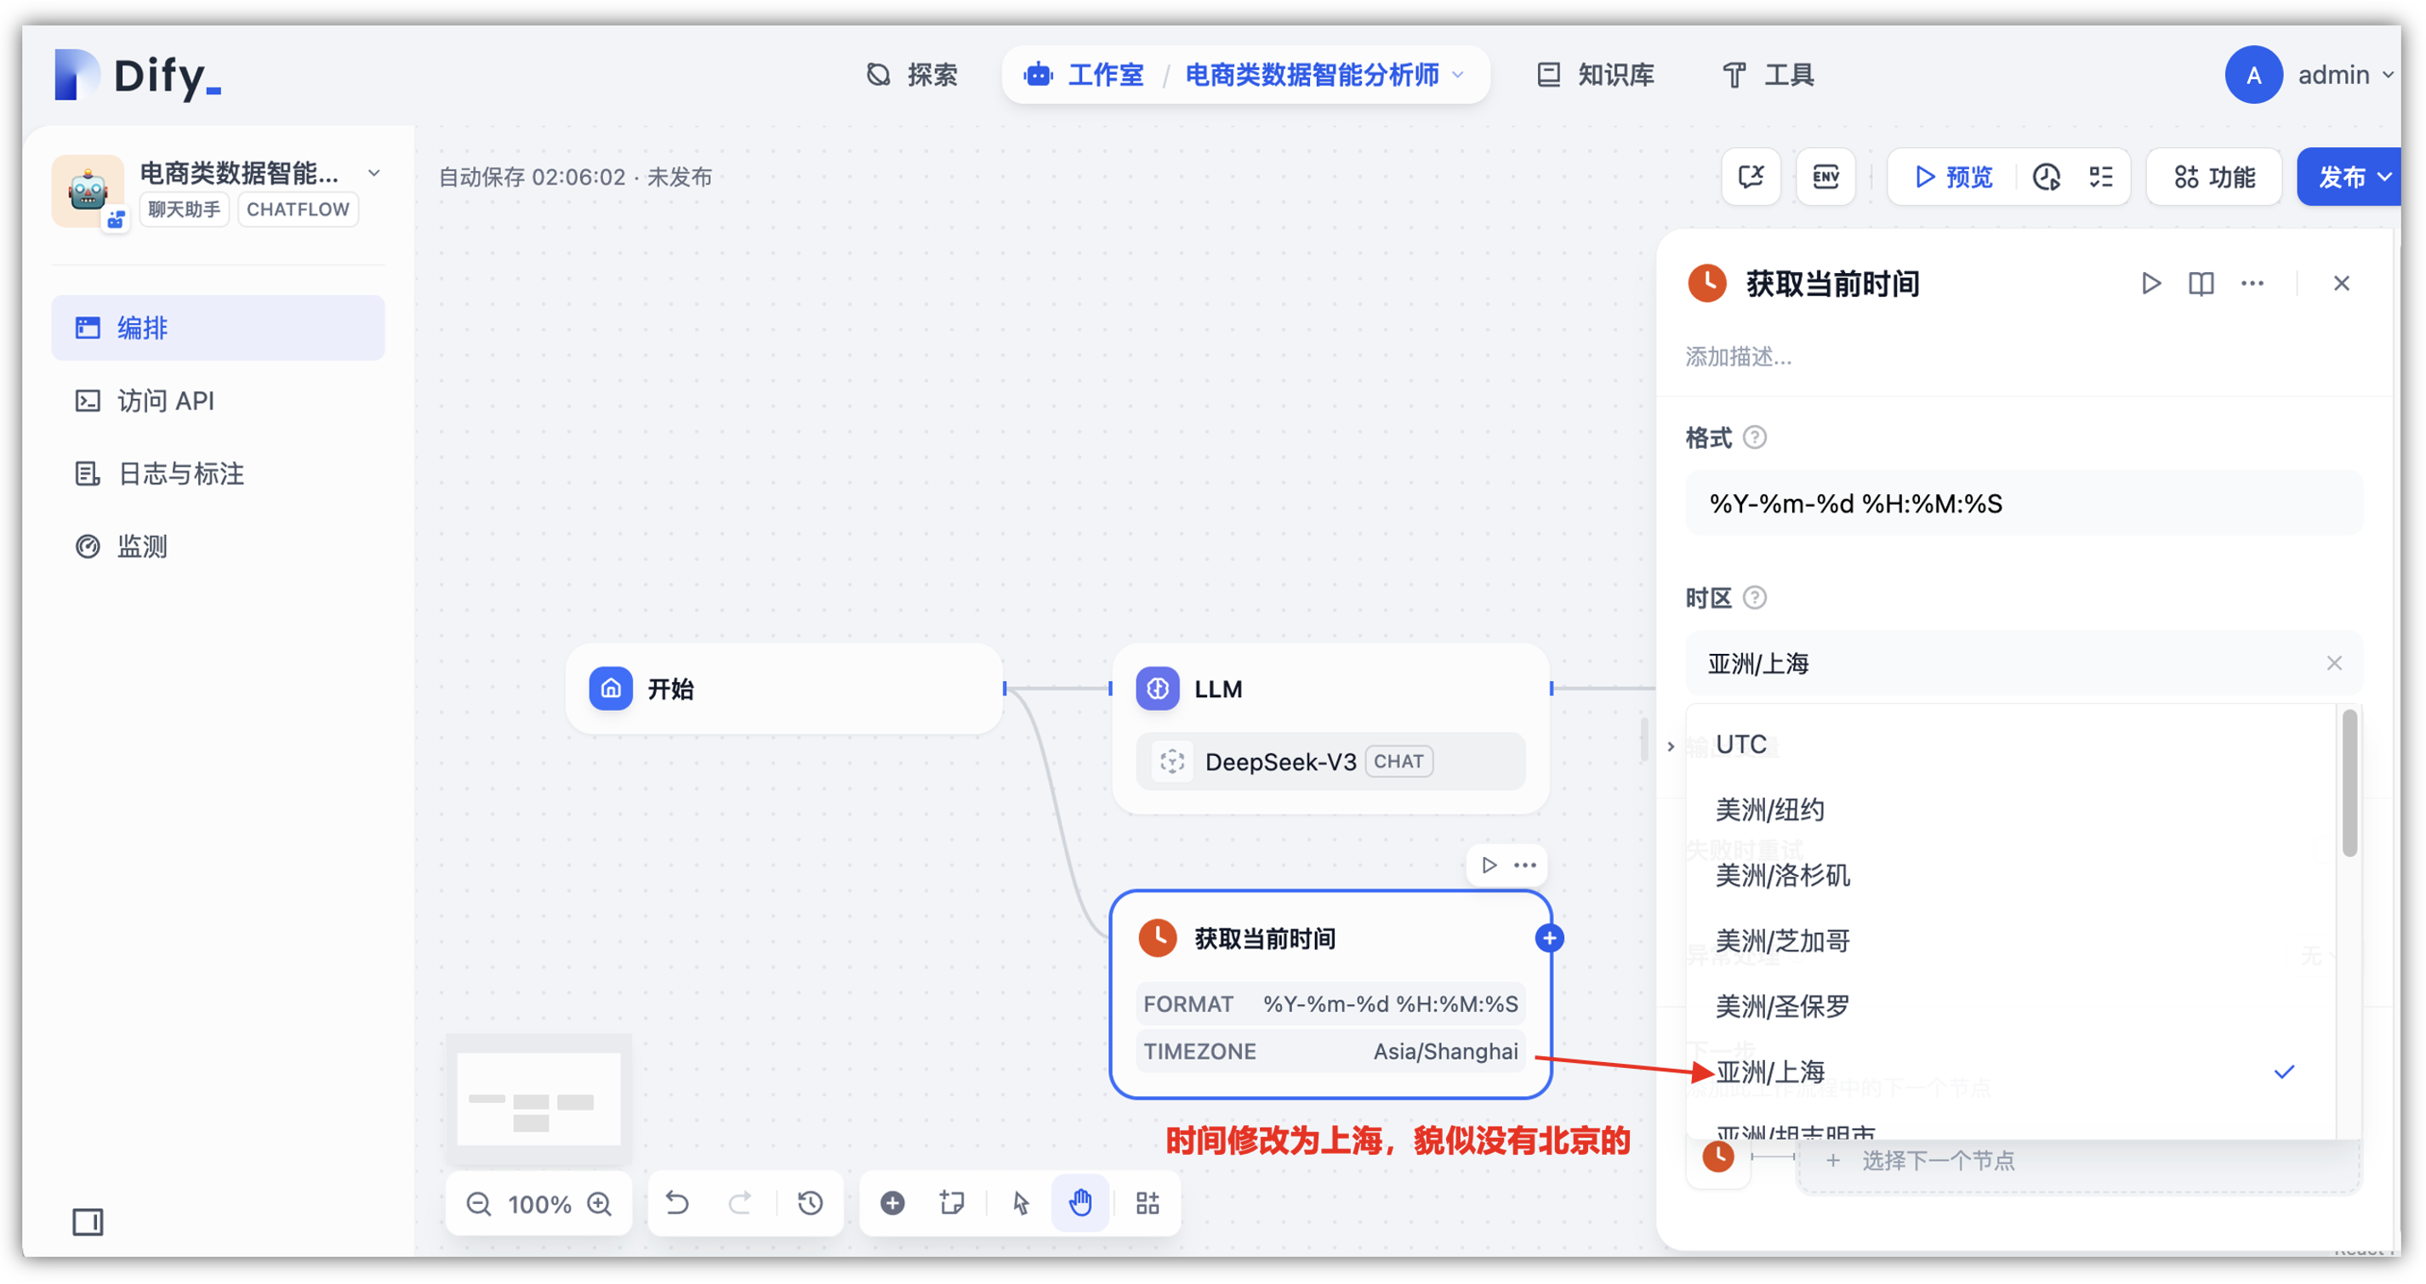This screenshot has width=2426, height=1284.
Task: Click the add node plus icon
Action: pyautogui.click(x=891, y=1203)
